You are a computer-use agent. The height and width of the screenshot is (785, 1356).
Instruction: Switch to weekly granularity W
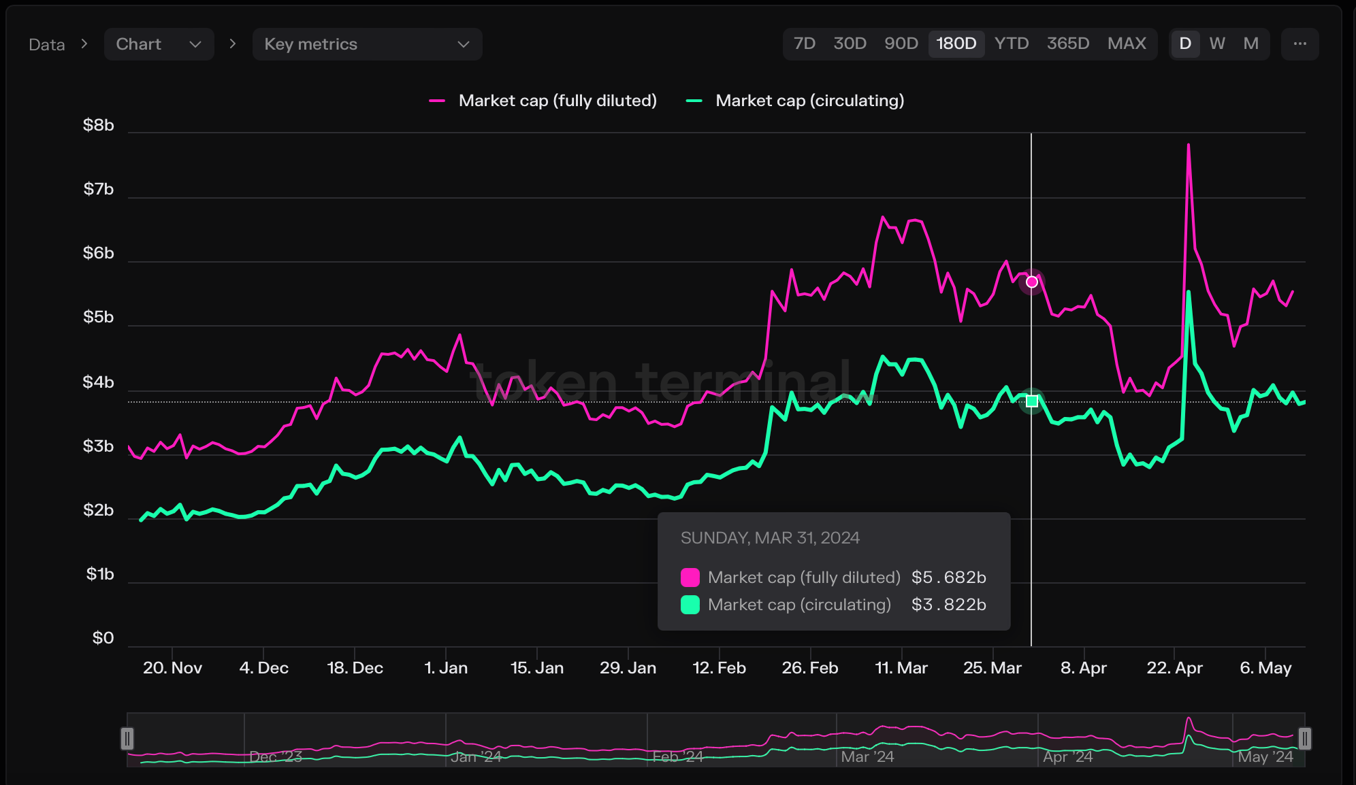1217,44
